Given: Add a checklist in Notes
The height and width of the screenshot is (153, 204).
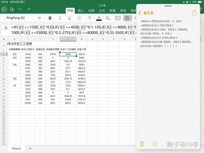Looking at the screenshot, I should point(155,144).
